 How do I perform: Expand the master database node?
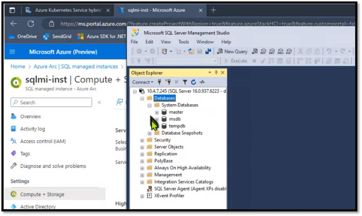pos(157,113)
